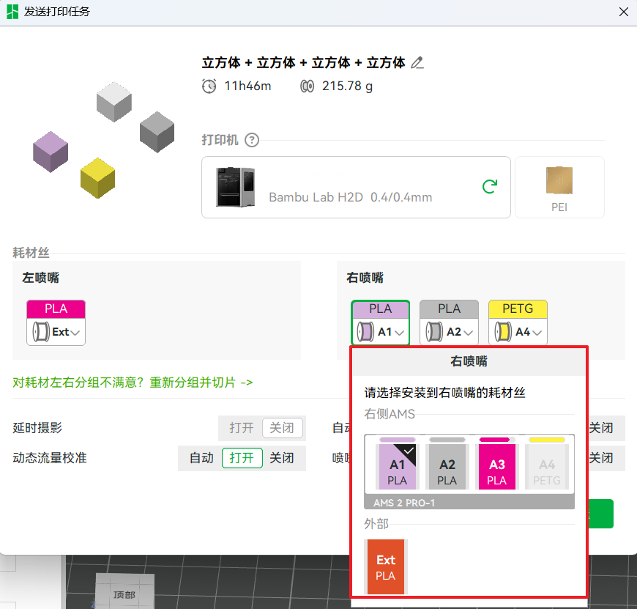Click the help icon next to 打印机
637x609 pixels.
[x=252, y=140]
